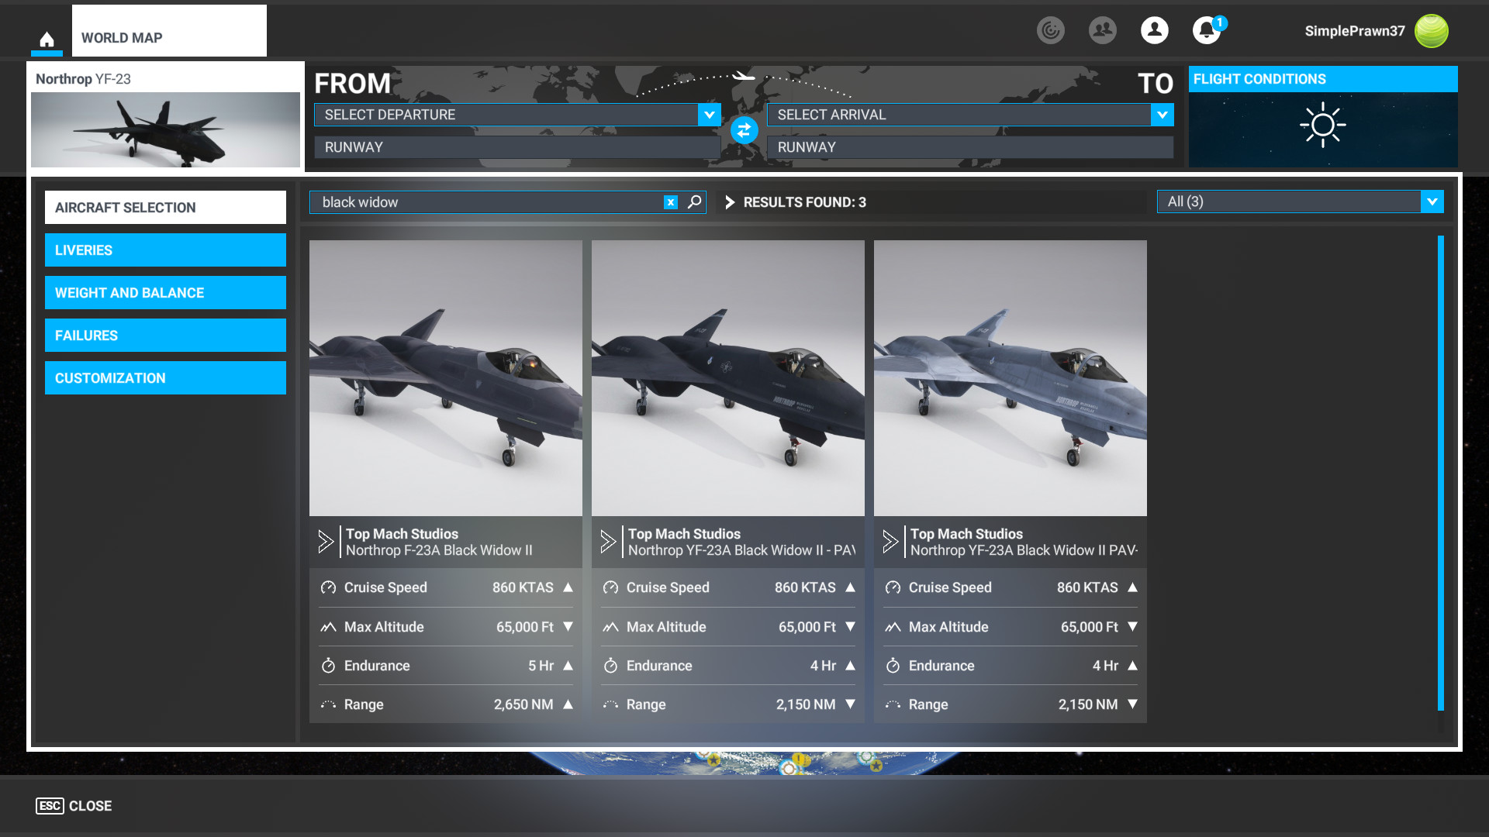The height and width of the screenshot is (837, 1489).
Task: Open the All (3) filter dropdown
Action: [x=1432, y=201]
